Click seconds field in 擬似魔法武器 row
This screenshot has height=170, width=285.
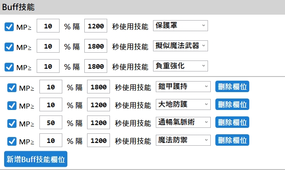click(96, 46)
